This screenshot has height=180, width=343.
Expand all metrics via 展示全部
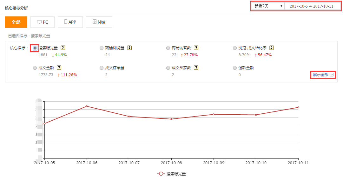tap(323, 75)
